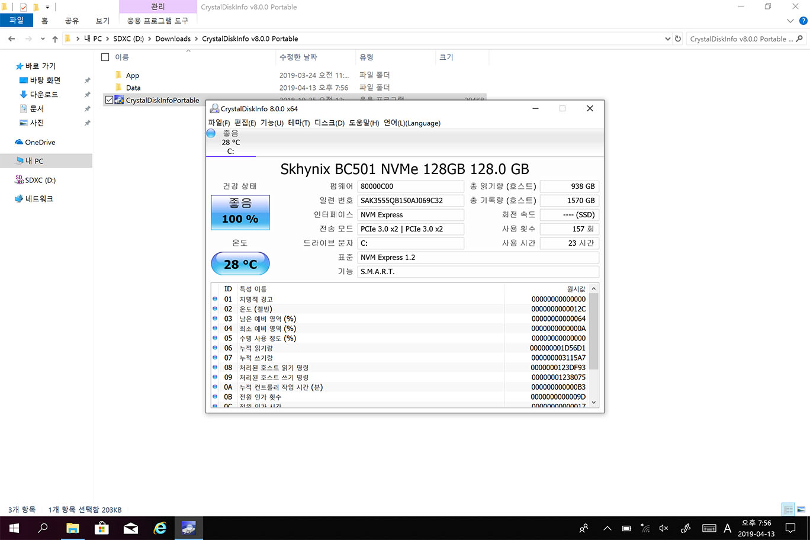Click the S.M.A.R.T. features field

(x=478, y=271)
